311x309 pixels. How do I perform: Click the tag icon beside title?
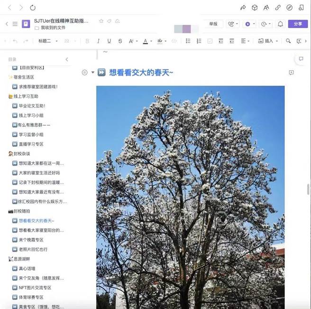point(110,21)
